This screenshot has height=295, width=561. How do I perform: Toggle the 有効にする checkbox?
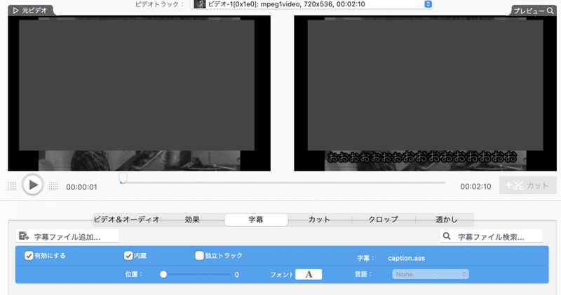[x=29, y=255]
